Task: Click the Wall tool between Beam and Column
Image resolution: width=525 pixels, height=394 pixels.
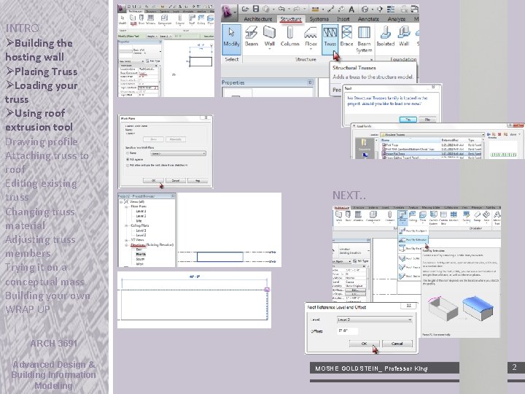Action: click(x=269, y=37)
